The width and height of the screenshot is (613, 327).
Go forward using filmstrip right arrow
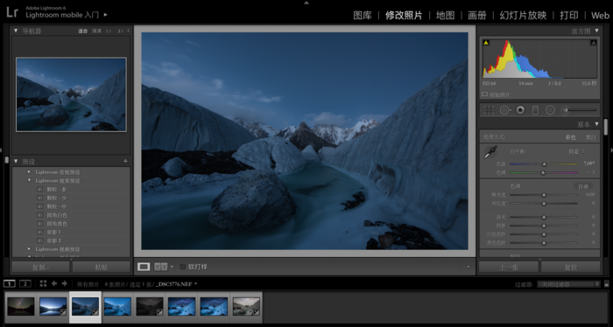65,283
